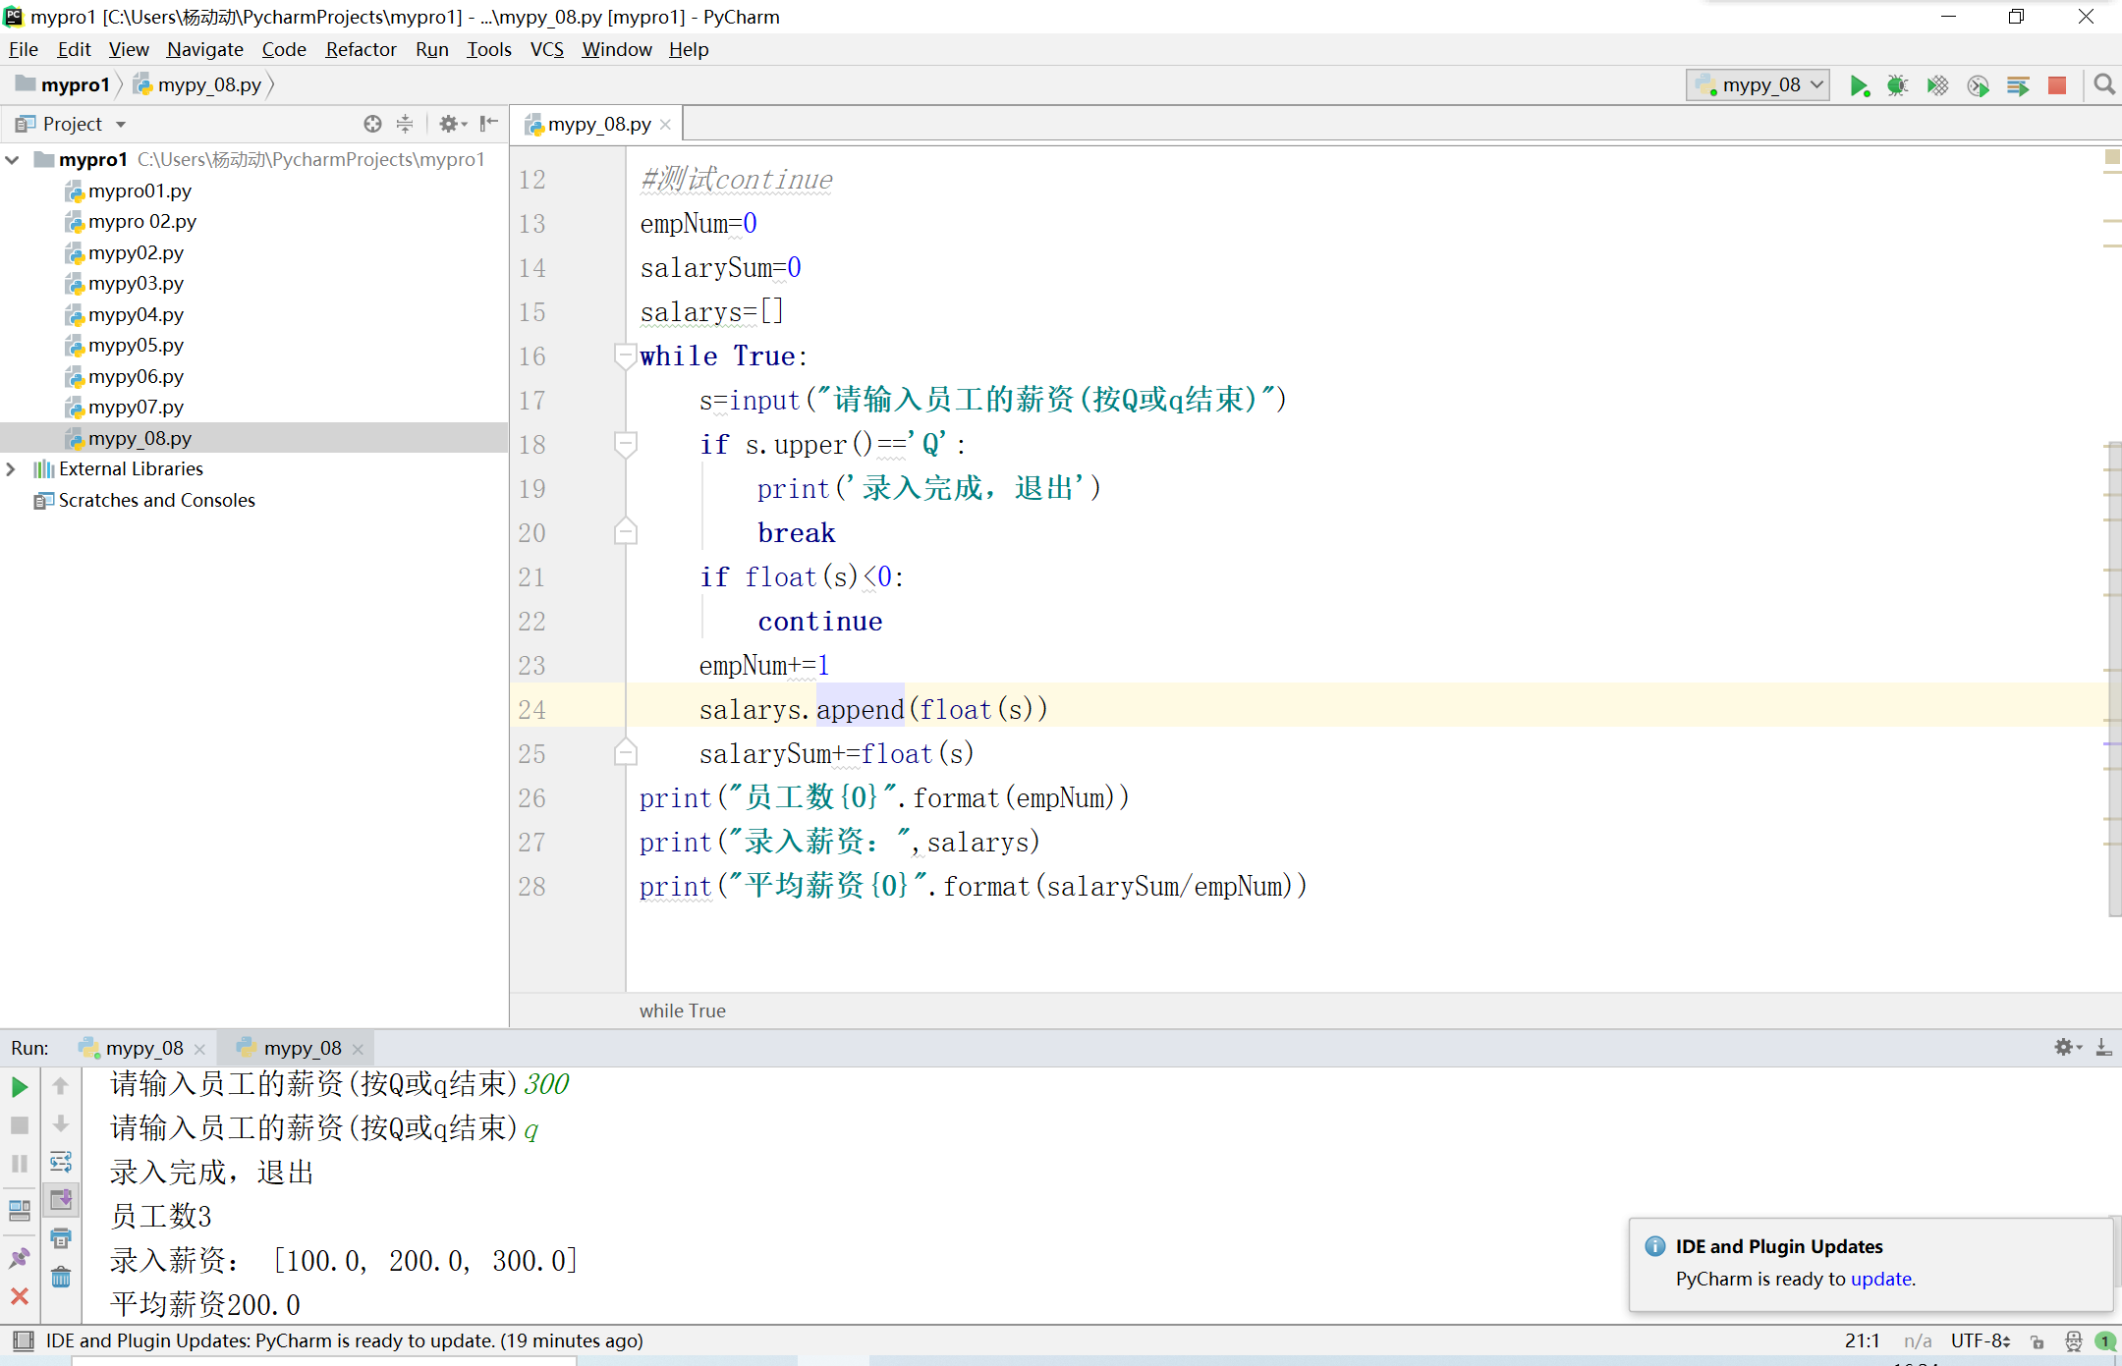Fold the if s.upper() block at line 18
Screen dimensions: 2122x1366
[x=625, y=444]
